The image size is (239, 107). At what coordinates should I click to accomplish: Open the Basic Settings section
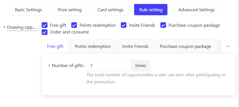28,10
